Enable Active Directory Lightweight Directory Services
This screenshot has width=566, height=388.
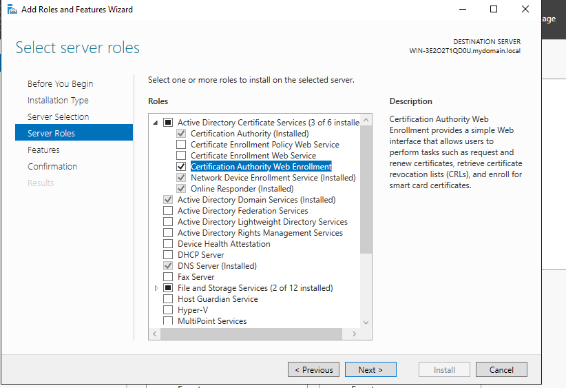[x=168, y=222]
